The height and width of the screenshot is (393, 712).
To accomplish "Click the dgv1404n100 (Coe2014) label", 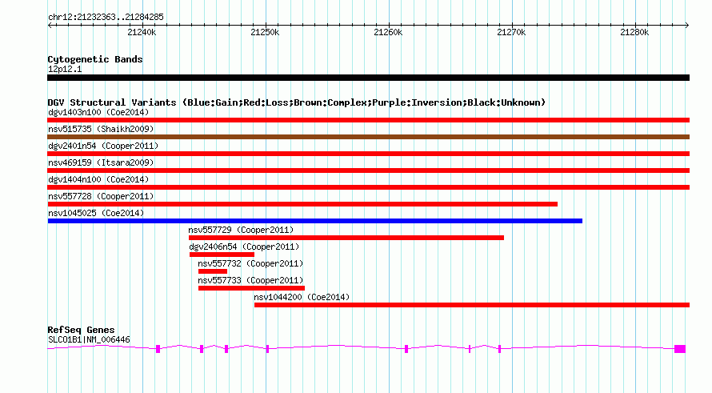I will (x=98, y=179).
